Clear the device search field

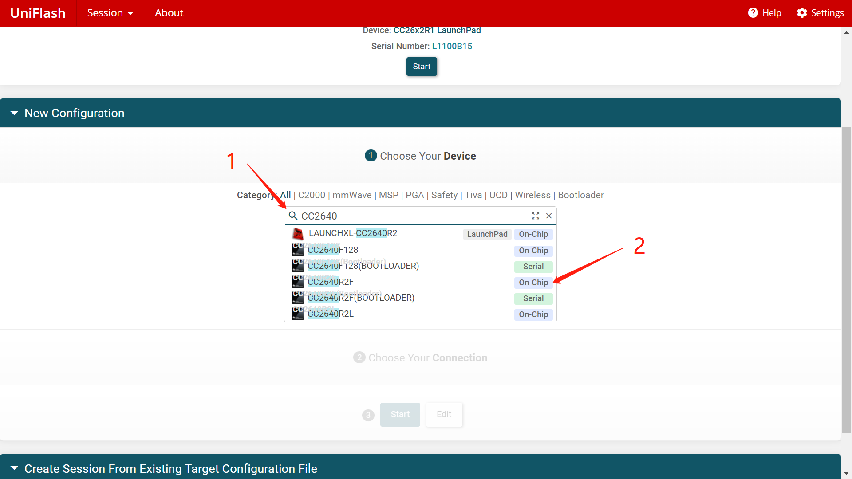click(549, 216)
